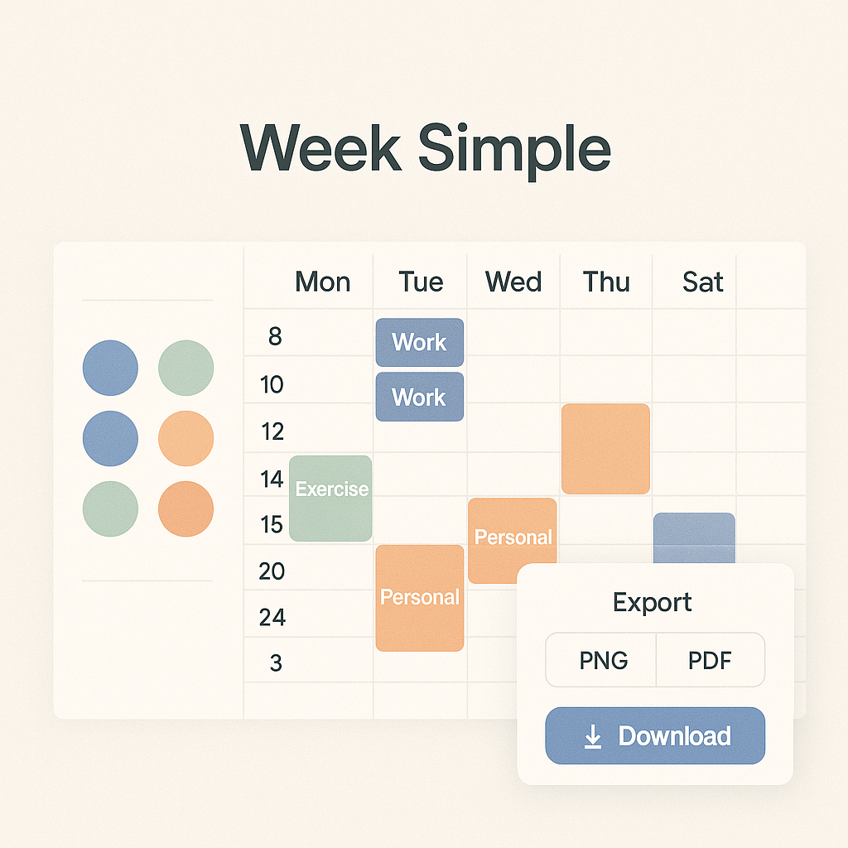Select the darker orange color circle
This screenshot has height=848, width=848.
pos(186,509)
